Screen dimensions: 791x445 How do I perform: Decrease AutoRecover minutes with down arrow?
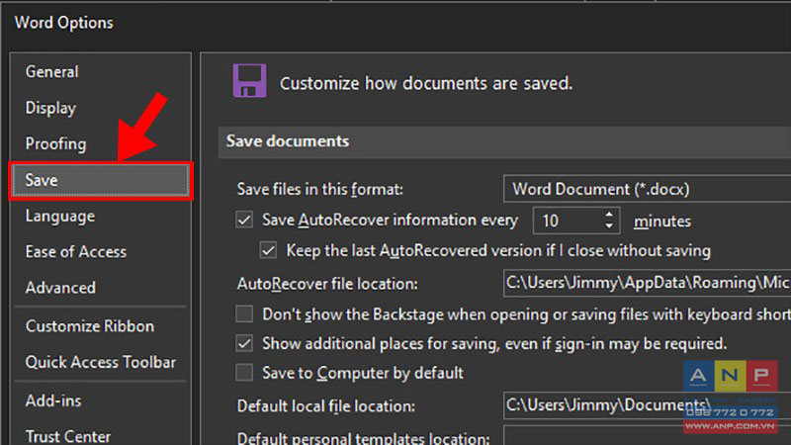[x=609, y=226]
